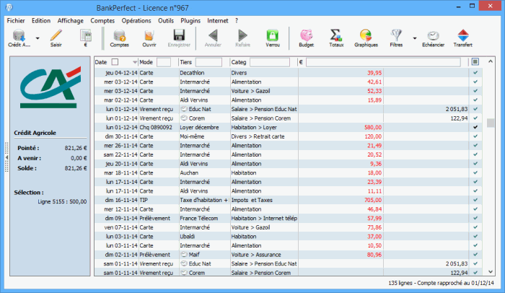Click status bar text 135 lignes
This screenshot has width=505, height=293.
click(x=400, y=283)
